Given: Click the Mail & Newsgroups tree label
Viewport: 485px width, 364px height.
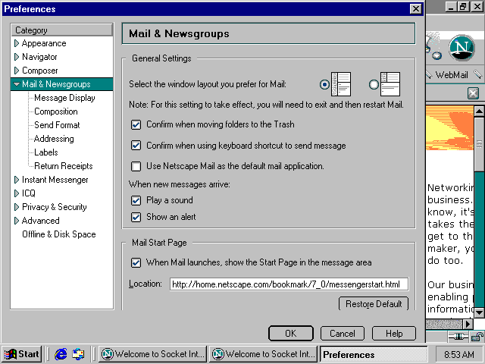Looking at the screenshot, I should (x=56, y=84).
